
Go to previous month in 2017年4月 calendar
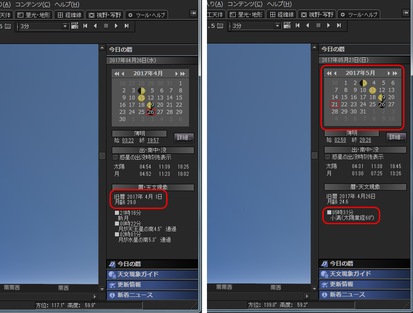pos(123,74)
